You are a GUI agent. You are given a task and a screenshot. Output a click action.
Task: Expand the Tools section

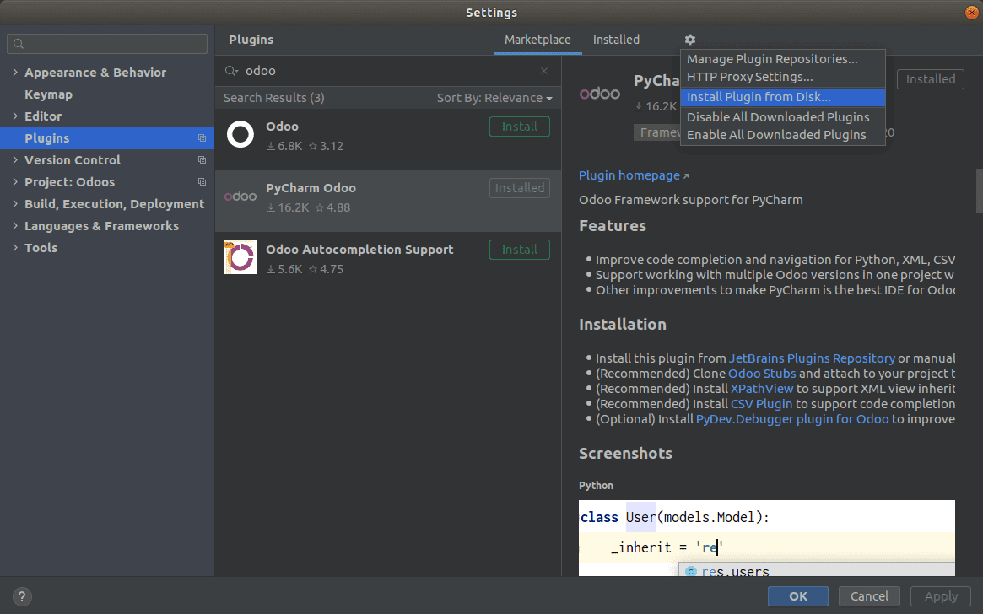(x=15, y=247)
